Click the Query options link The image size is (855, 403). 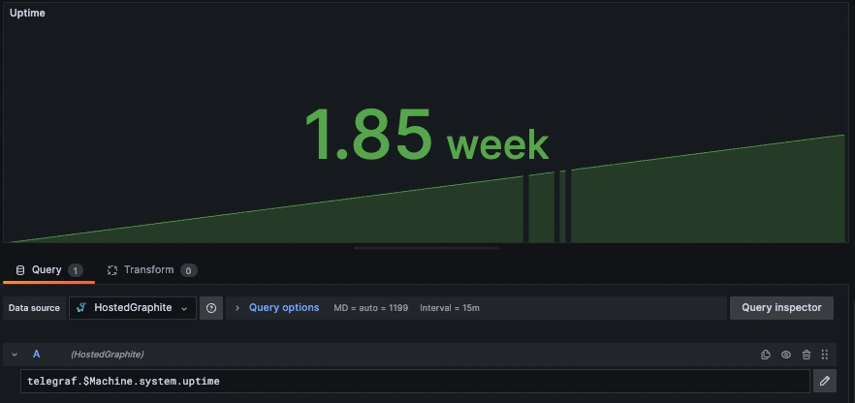tap(284, 308)
